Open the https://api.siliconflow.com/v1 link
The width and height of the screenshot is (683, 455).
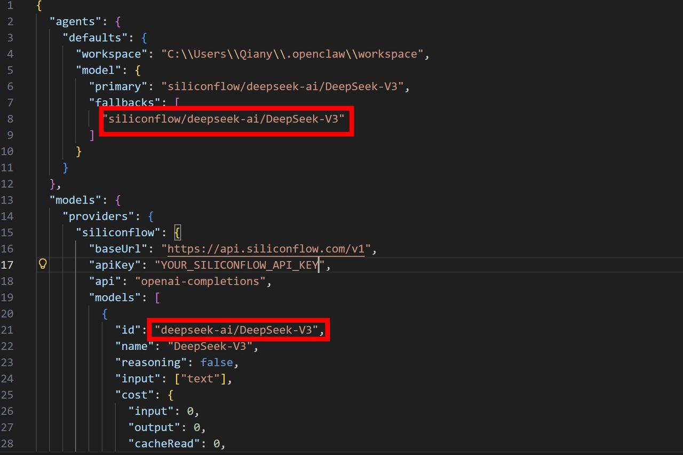point(266,248)
